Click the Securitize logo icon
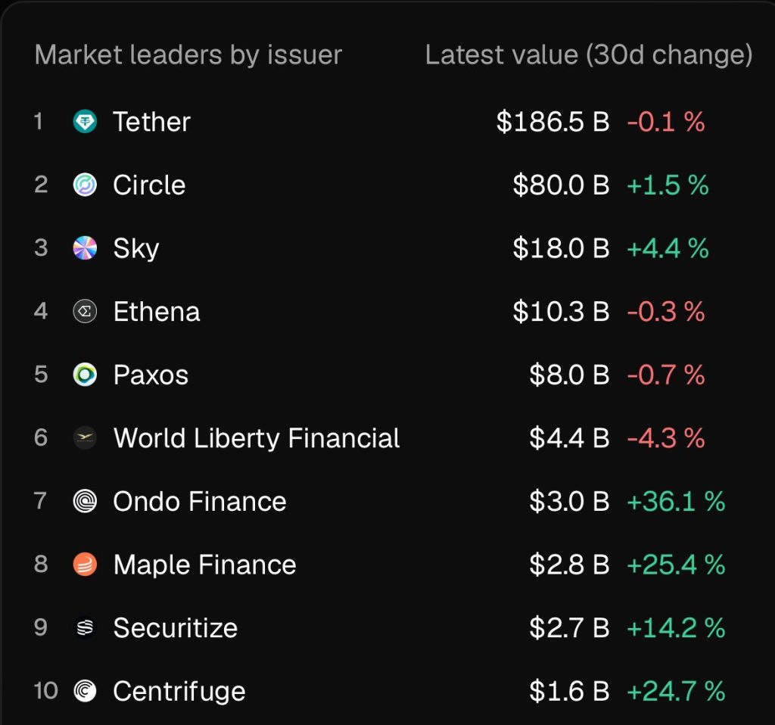Image resolution: width=775 pixels, height=725 pixels. click(x=85, y=627)
